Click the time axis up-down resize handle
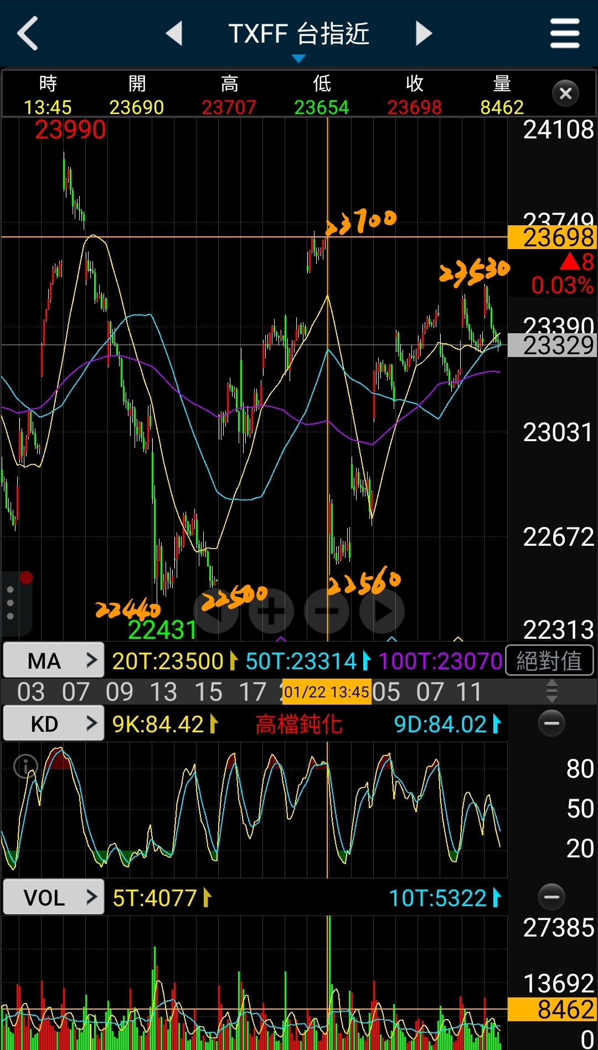598x1050 pixels. pyautogui.click(x=551, y=692)
